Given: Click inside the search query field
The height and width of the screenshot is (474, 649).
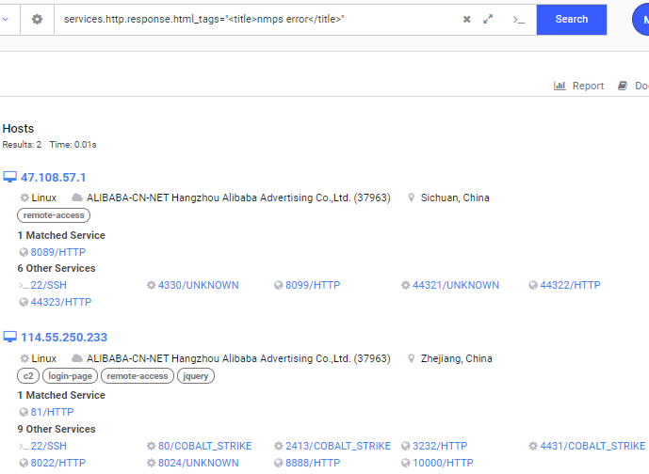Looking at the screenshot, I should (x=254, y=19).
